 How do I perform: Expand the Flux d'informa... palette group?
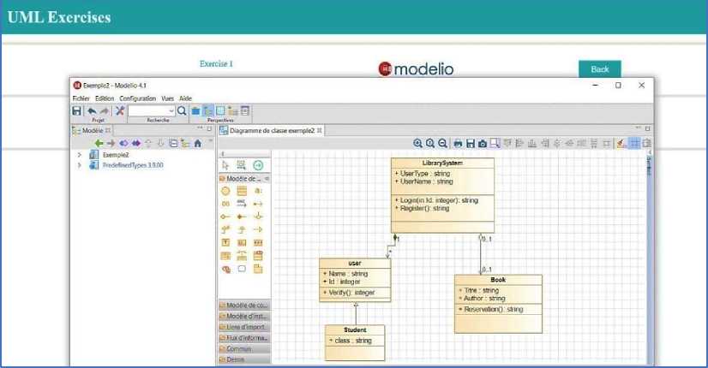pos(244,338)
